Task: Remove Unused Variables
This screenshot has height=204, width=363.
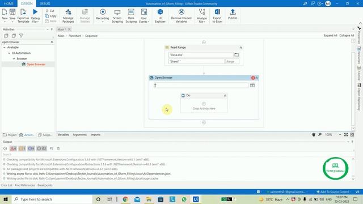Action: pos(181,16)
